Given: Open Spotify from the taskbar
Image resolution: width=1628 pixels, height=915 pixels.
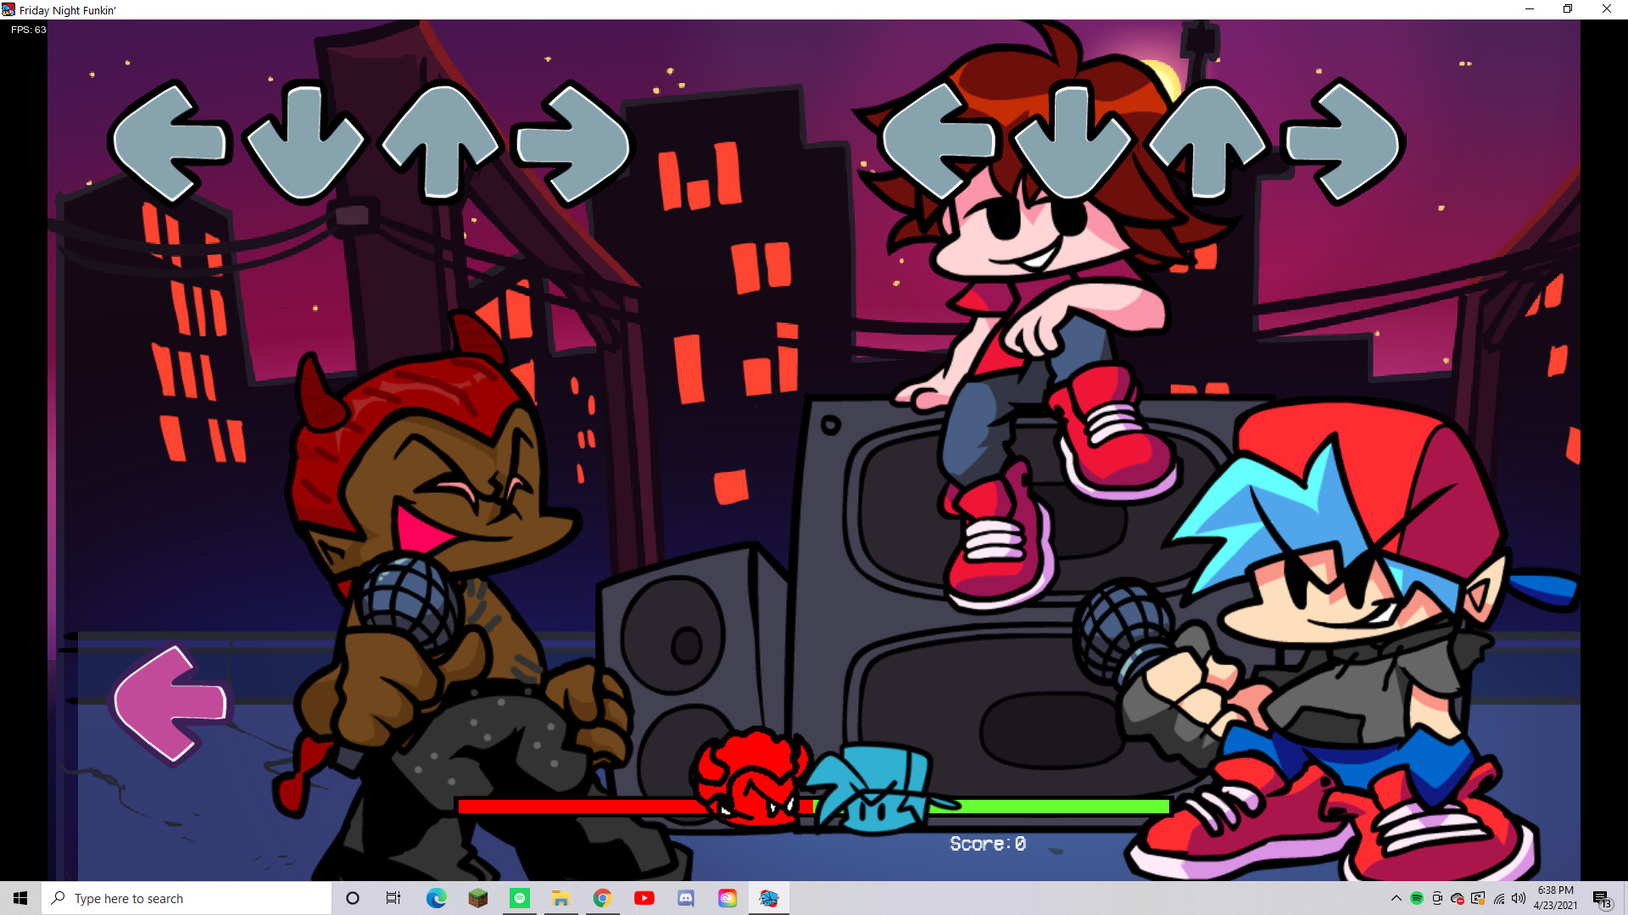Looking at the screenshot, I should (520, 898).
